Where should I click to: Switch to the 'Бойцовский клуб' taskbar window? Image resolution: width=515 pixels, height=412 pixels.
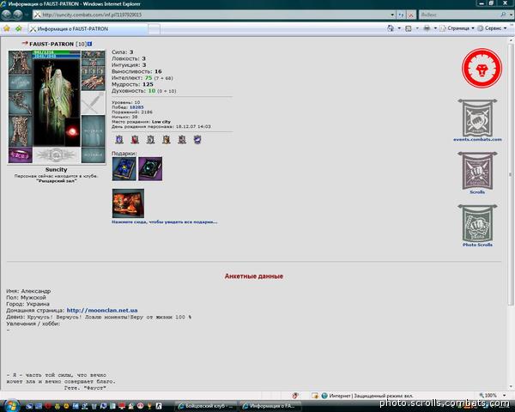click(x=206, y=406)
